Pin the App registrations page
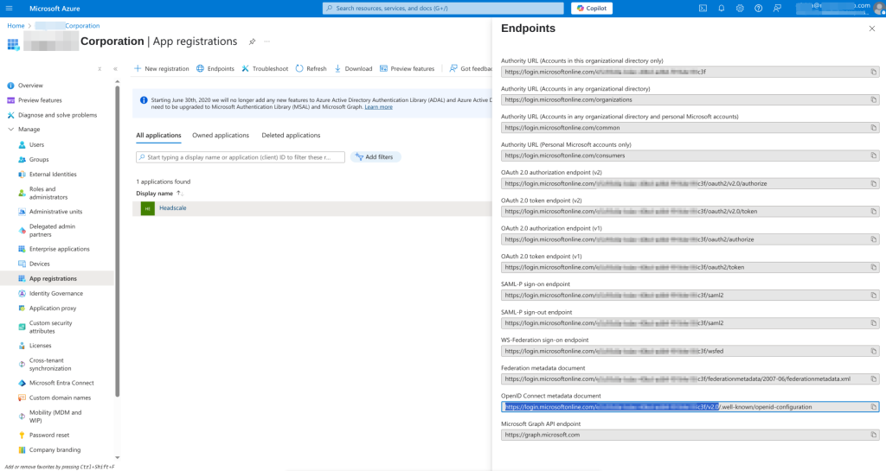The width and height of the screenshot is (886, 471). 252,41
